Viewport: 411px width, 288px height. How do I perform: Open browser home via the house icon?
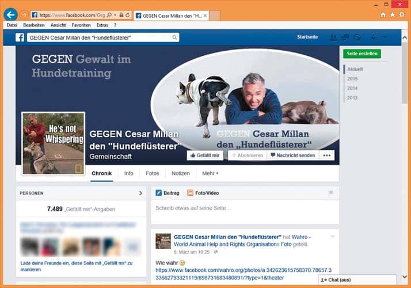[383, 14]
